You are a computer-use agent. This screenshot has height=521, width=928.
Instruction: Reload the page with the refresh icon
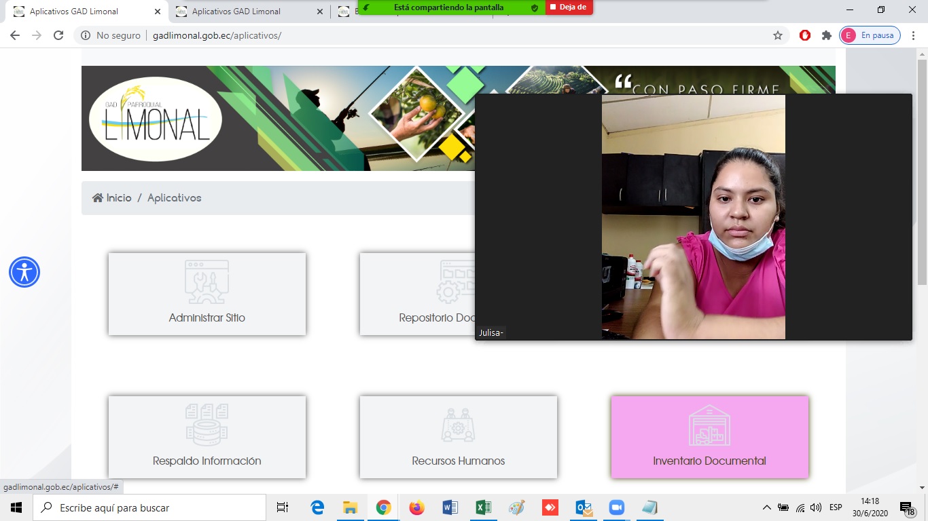58,35
